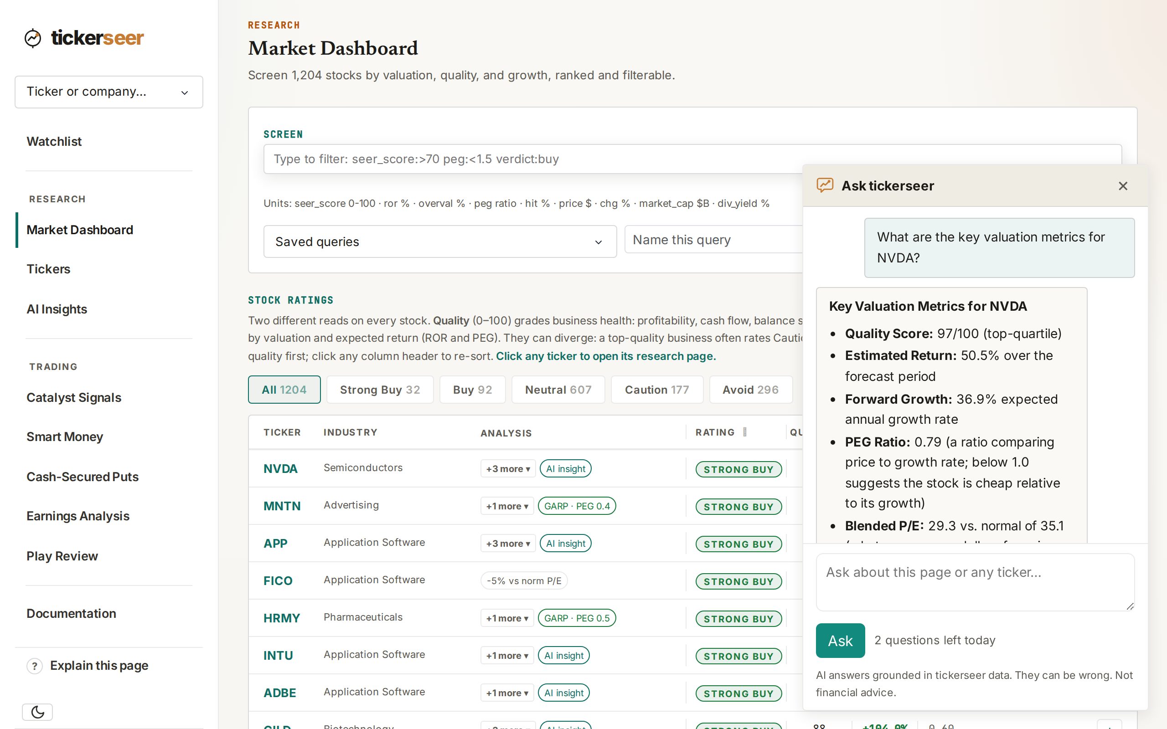
Task: Click the "2 questions left today" text
Action: point(935,640)
